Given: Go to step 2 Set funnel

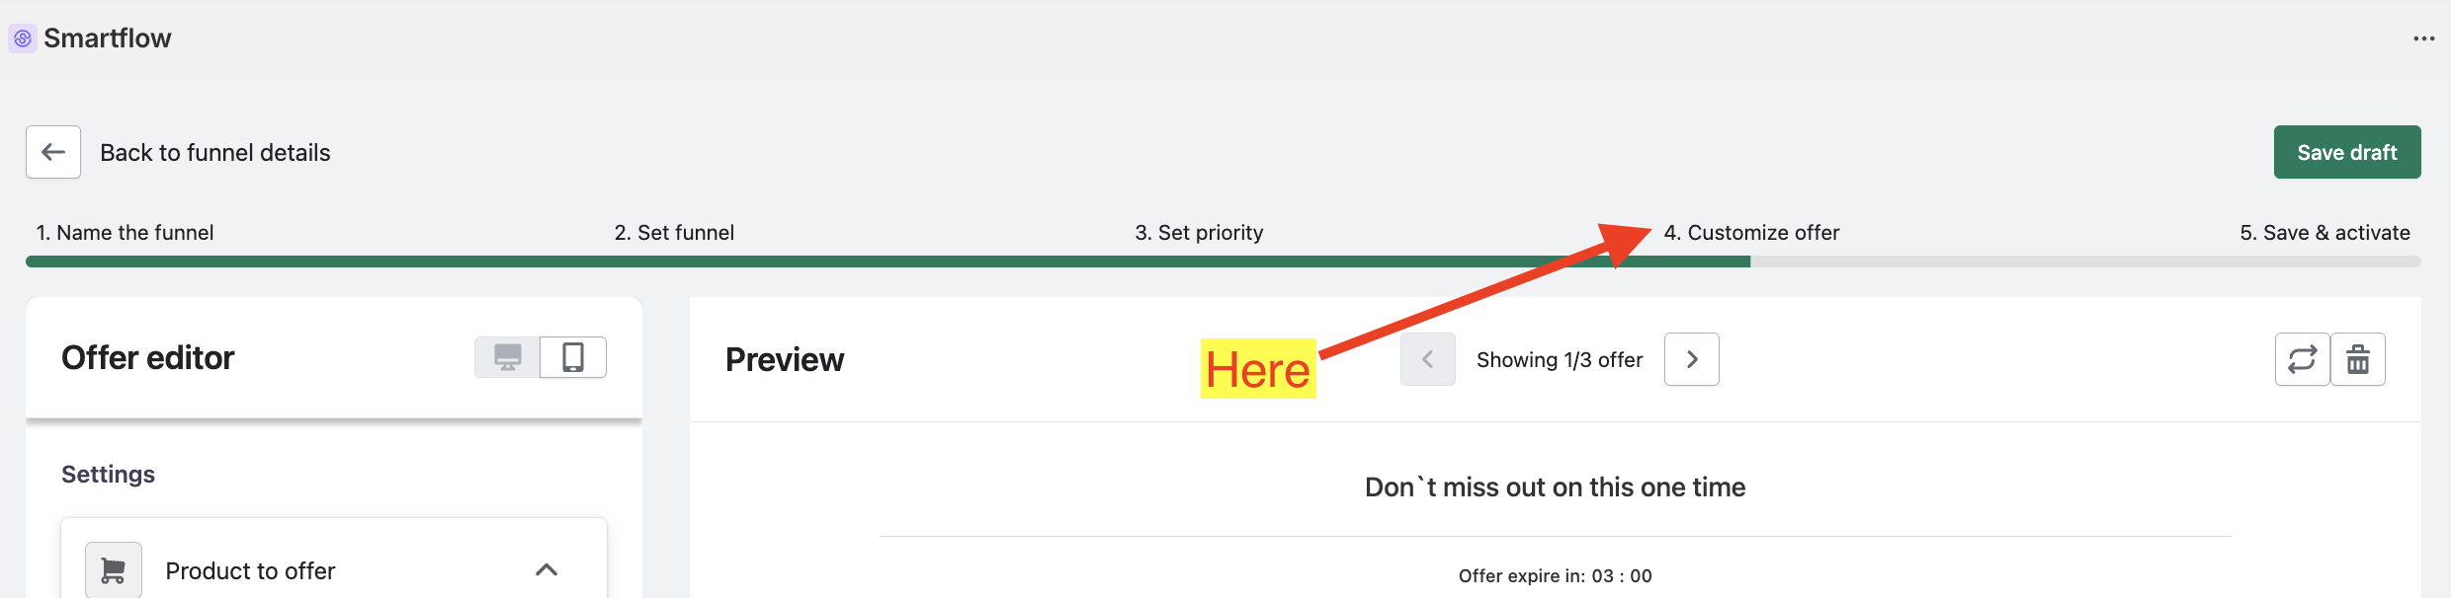Looking at the screenshot, I should [x=674, y=233].
